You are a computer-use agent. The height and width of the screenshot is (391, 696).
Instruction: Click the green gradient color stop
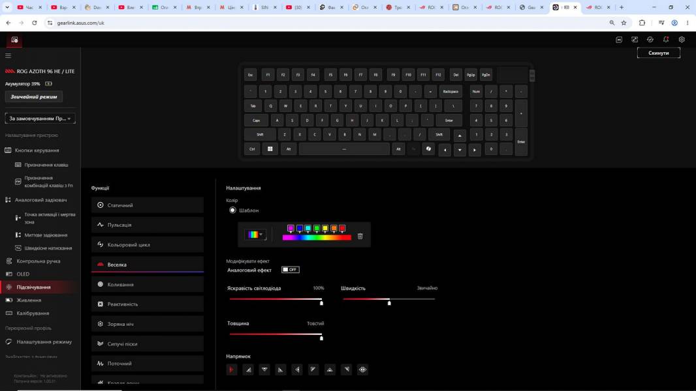317,229
